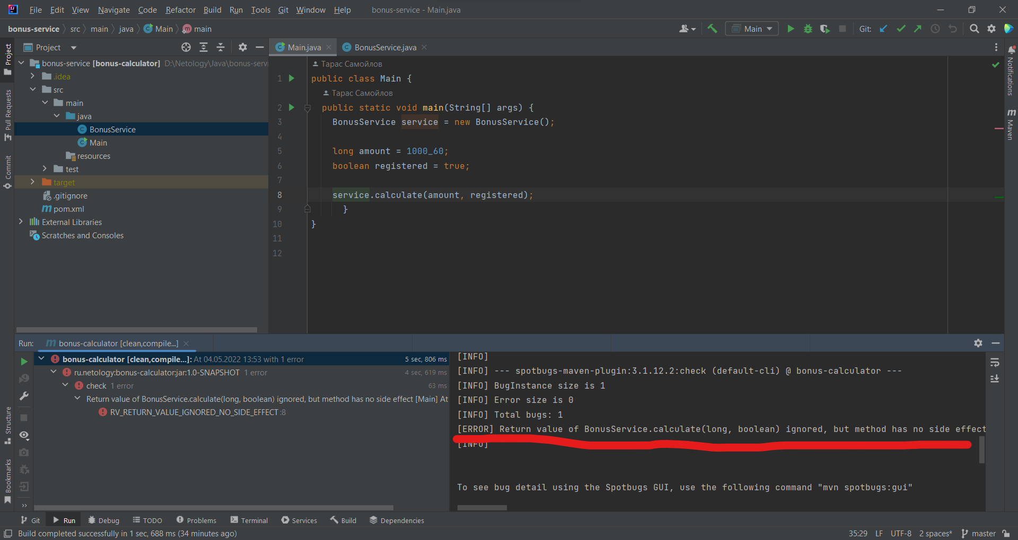Screen dimensions: 1018x540
Task: Expand External Libraries node
Action: (21, 222)
